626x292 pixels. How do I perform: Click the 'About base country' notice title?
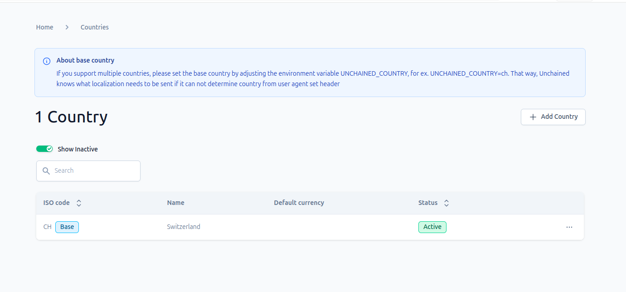tap(85, 60)
